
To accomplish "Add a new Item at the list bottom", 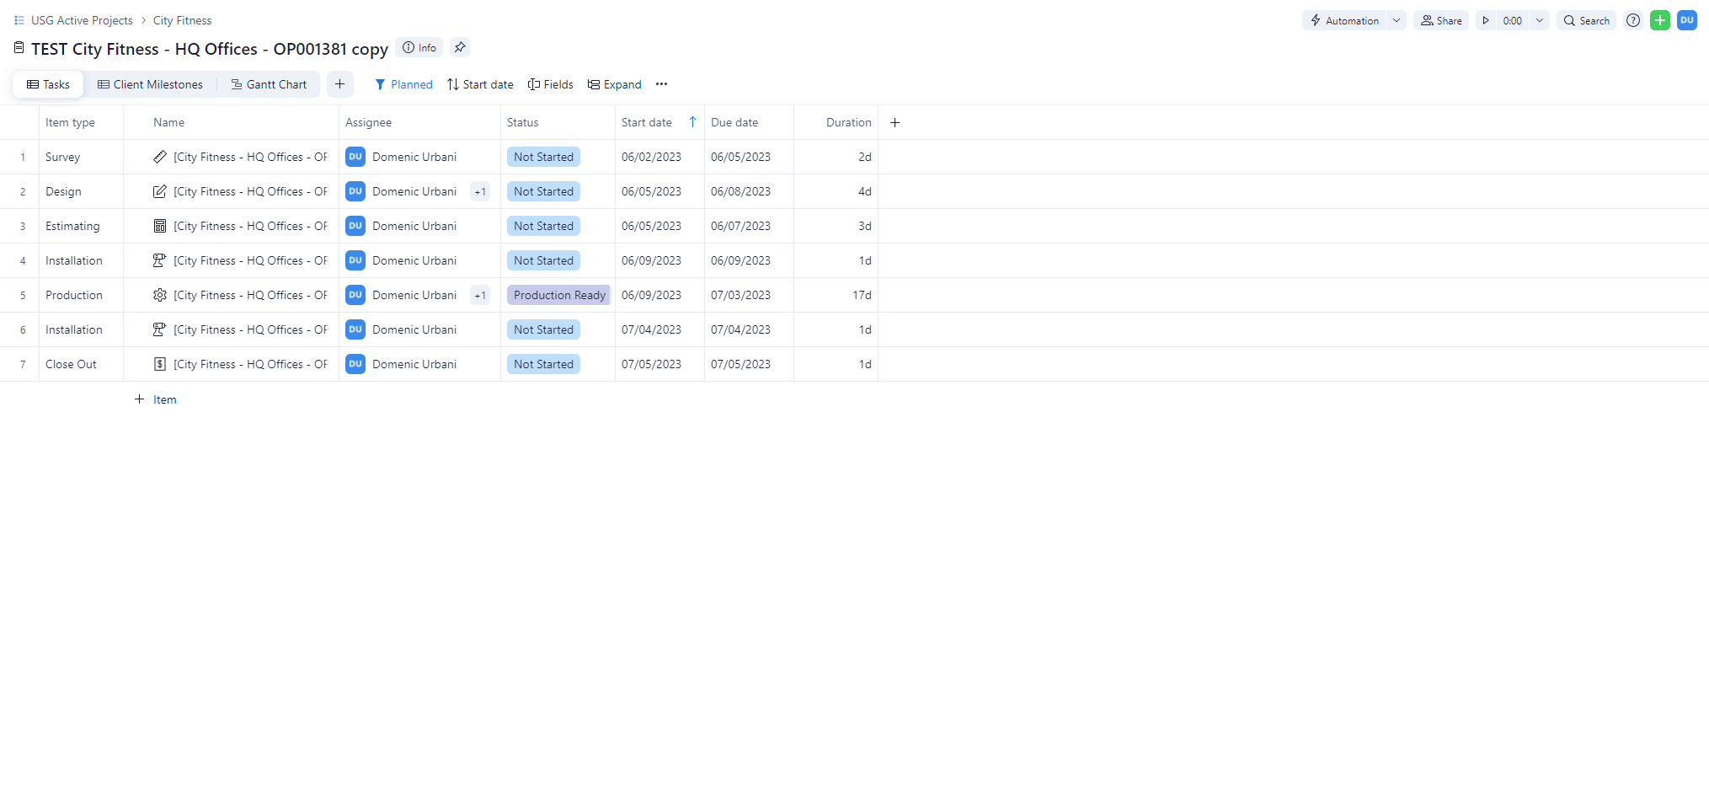I will coord(156,399).
